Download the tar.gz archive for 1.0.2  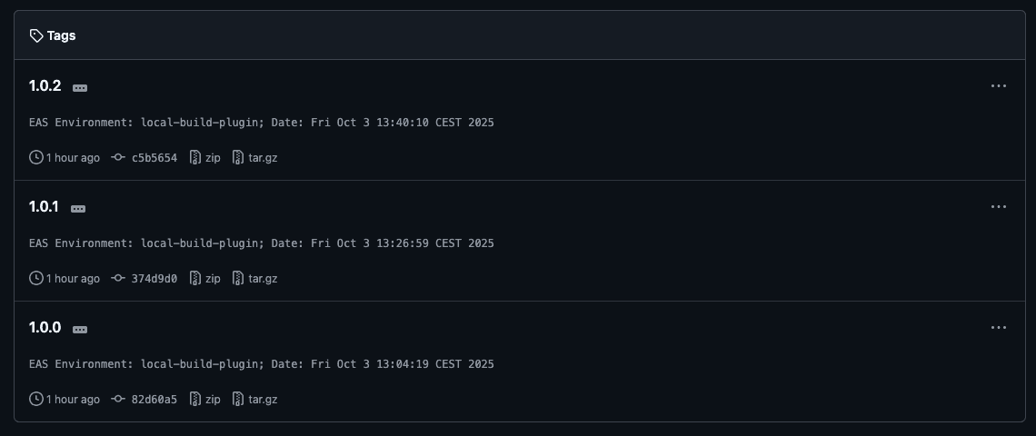262,158
